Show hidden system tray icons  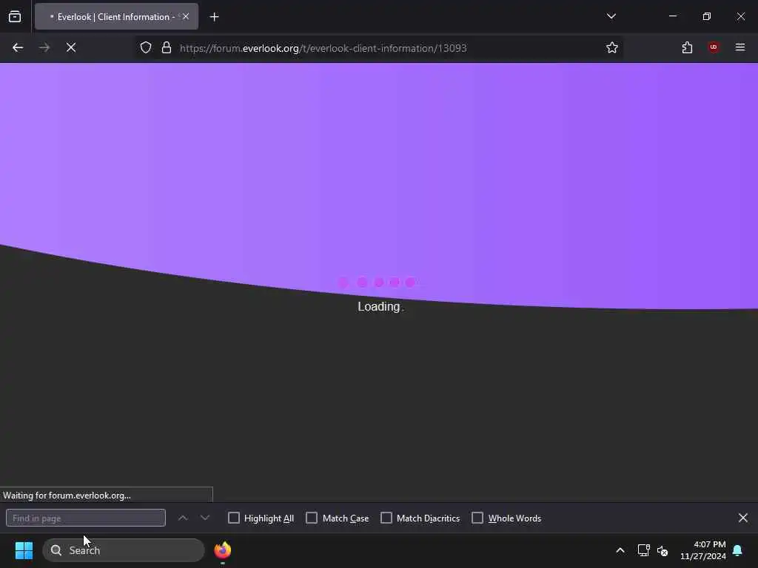tap(620, 550)
